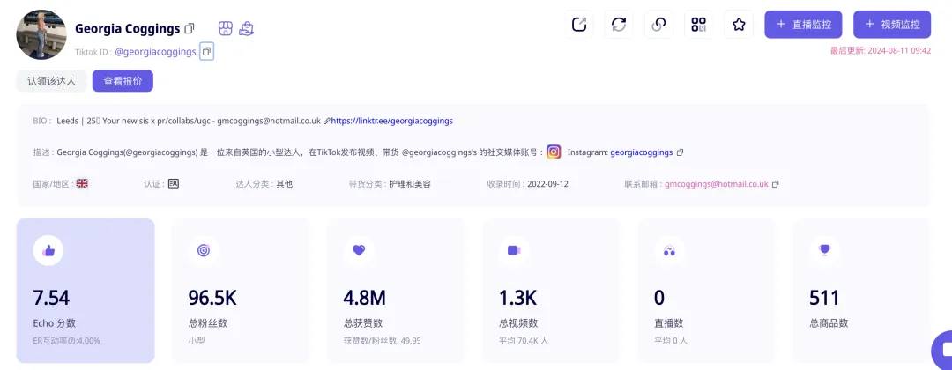
Task: Select the 总粉丝数 96.5K card
Action: (241, 291)
